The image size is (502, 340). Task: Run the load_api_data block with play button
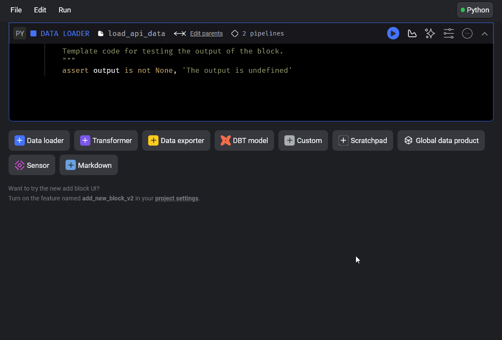[393, 33]
